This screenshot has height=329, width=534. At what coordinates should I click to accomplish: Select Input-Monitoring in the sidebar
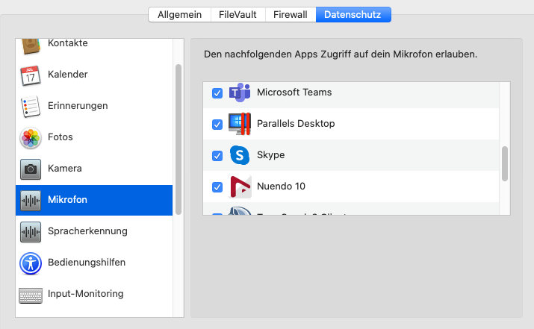point(94,294)
